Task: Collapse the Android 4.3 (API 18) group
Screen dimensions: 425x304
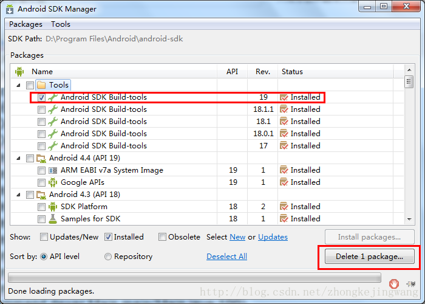Action: point(18,195)
